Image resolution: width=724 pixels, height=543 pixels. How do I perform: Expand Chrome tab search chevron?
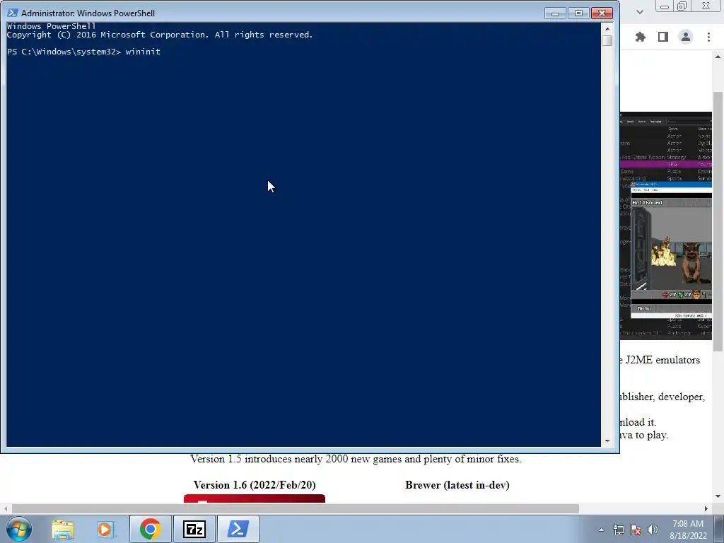pyautogui.click(x=639, y=12)
